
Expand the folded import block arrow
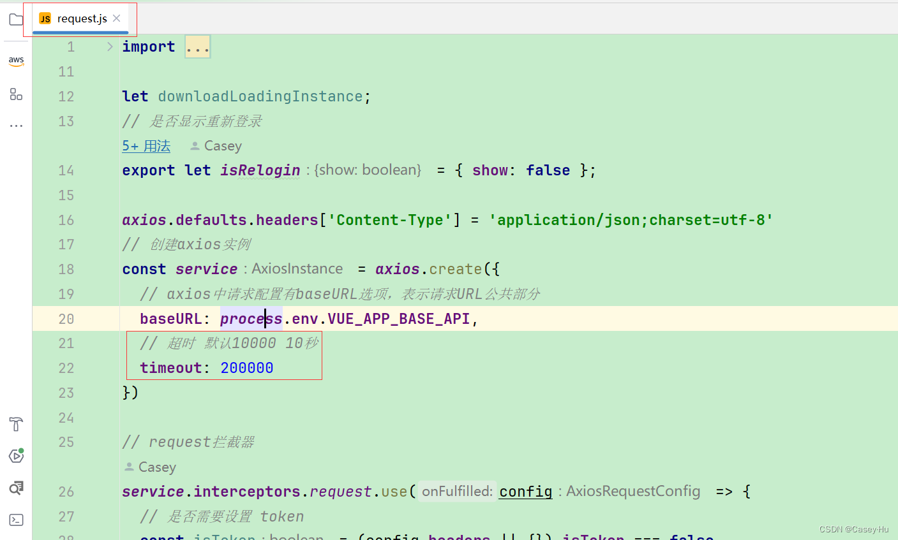click(x=110, y=47)
